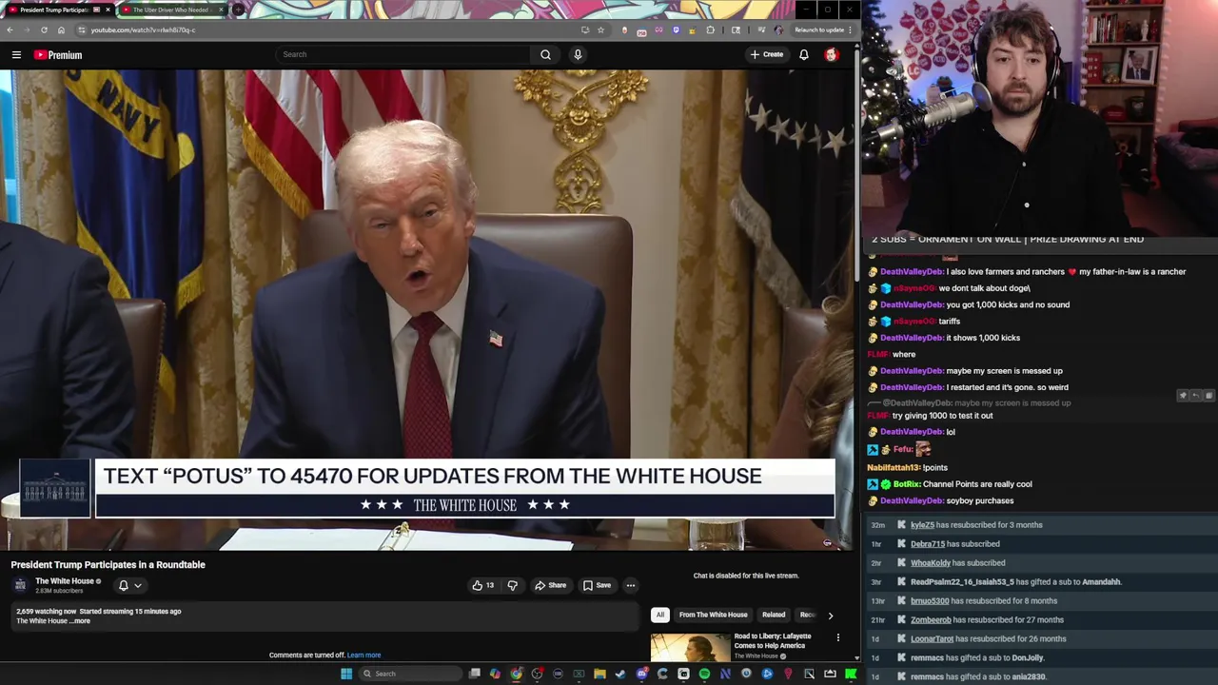1218x685 pixels.
Task: Go to the YouTube Premium home logo
Action: coord(58,55)
